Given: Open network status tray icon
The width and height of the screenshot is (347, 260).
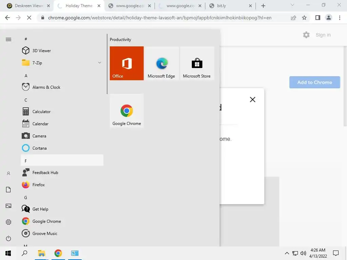Looking at the screenshot, I should point(295,253).
